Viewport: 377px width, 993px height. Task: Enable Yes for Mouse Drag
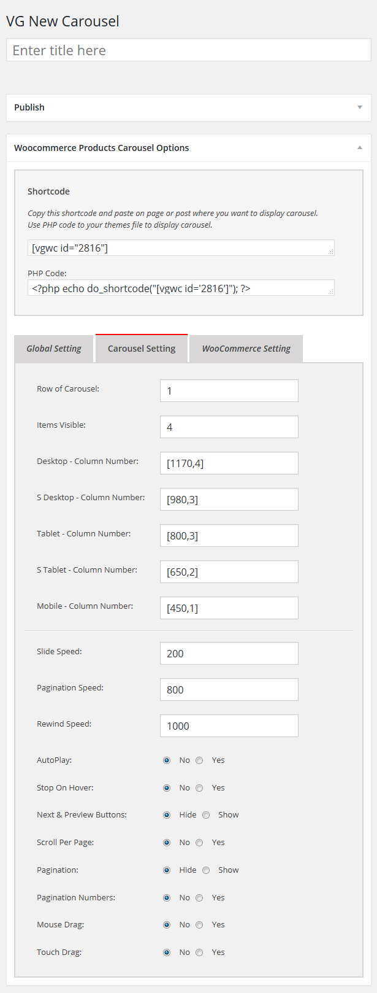199,925
